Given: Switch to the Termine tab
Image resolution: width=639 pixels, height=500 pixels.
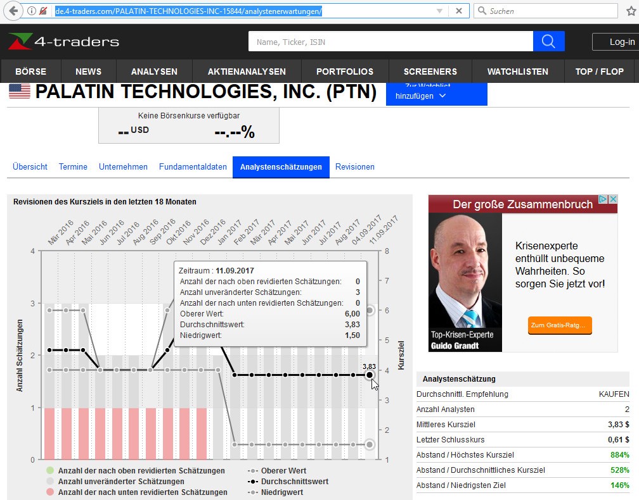Looking at the screenshot, I should pos(73,167).
